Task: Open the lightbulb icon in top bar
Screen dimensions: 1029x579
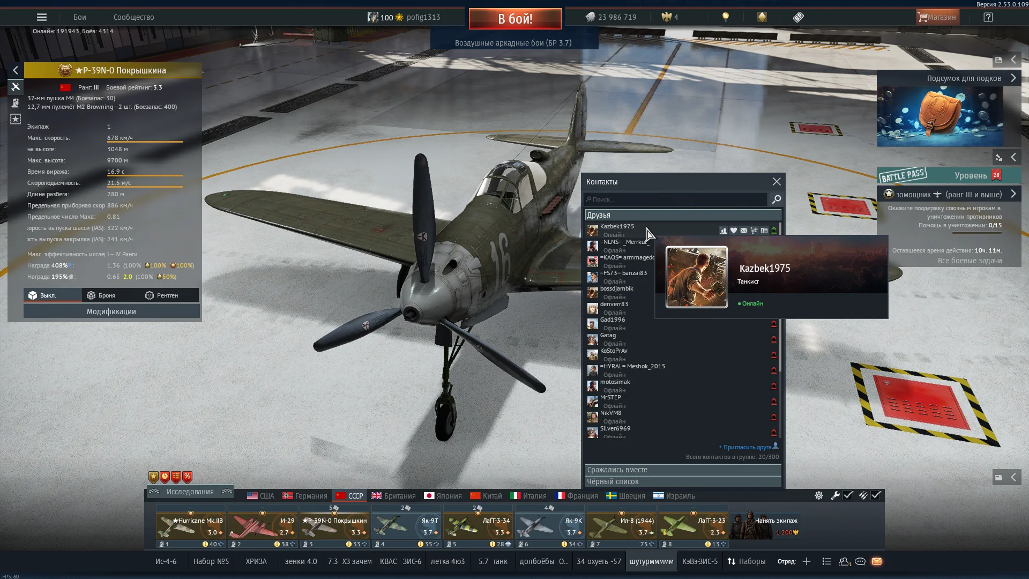Action: (726, 17)
